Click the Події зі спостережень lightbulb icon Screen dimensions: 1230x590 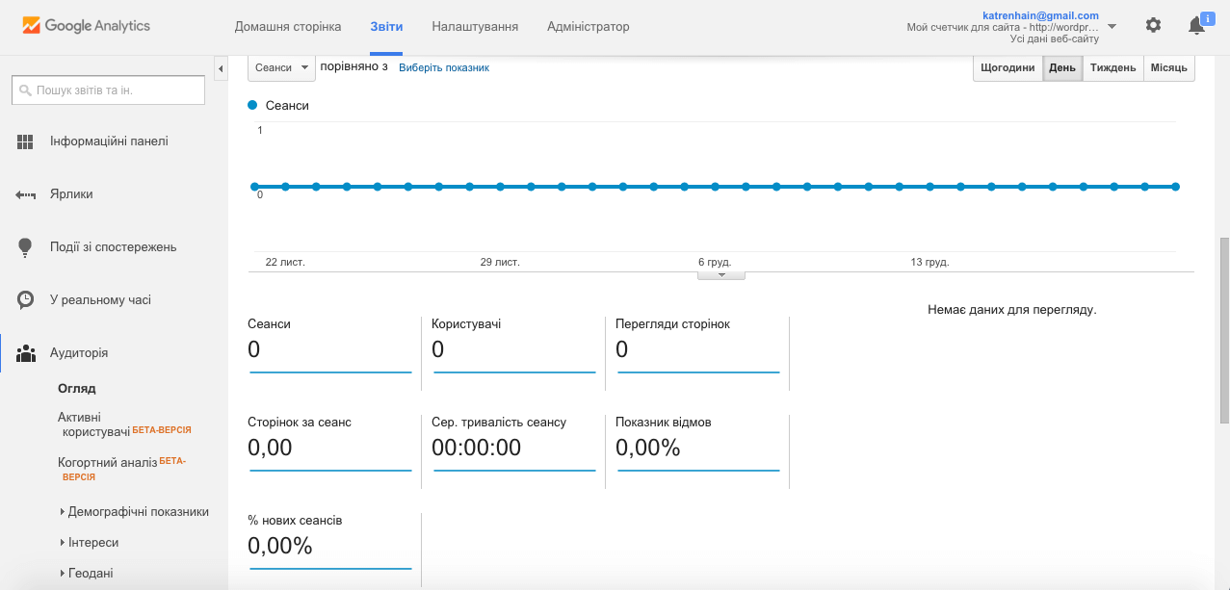click(26, 247)
